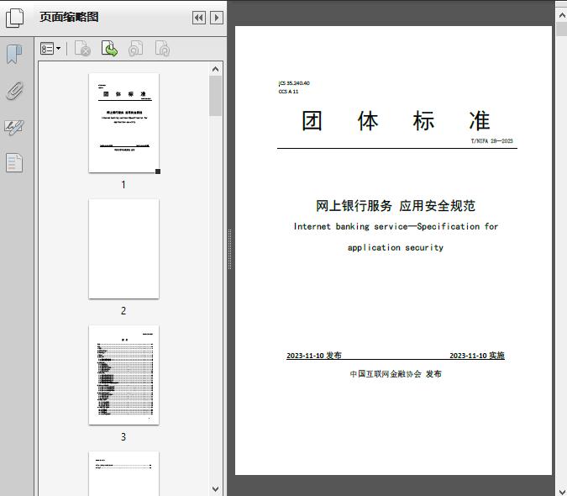Screen dimensions: 567x496
Task: Rotate pages clockwise
Action: (162, 49)
